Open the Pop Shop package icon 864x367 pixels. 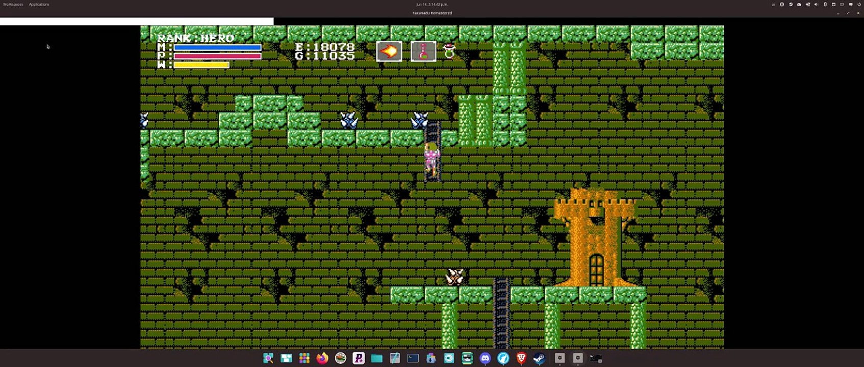click(431, 358)
